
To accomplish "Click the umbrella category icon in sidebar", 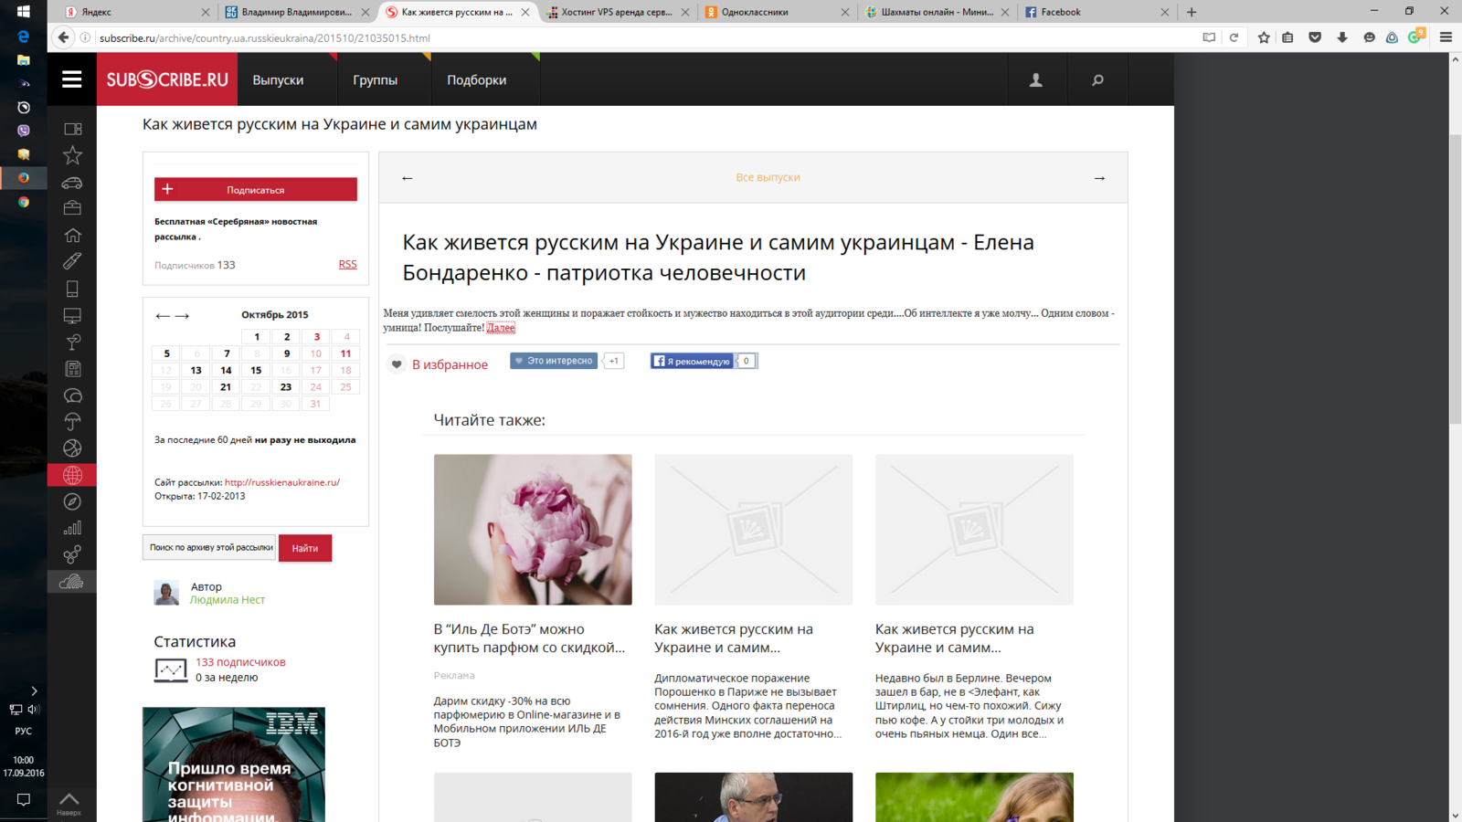I will point(72,422).
